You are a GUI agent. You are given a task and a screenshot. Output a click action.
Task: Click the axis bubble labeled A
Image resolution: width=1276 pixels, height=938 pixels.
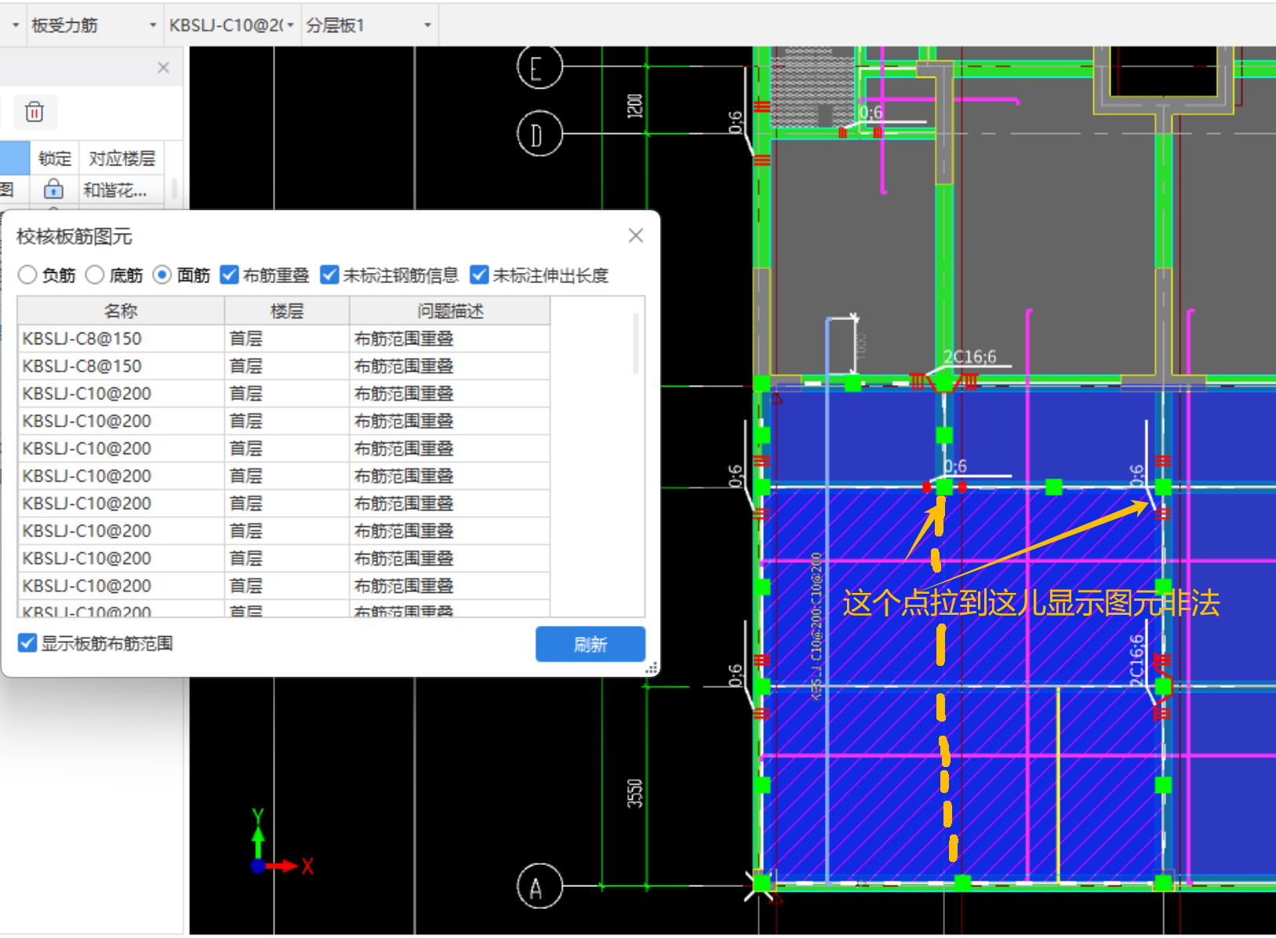(x=540, y=886)
